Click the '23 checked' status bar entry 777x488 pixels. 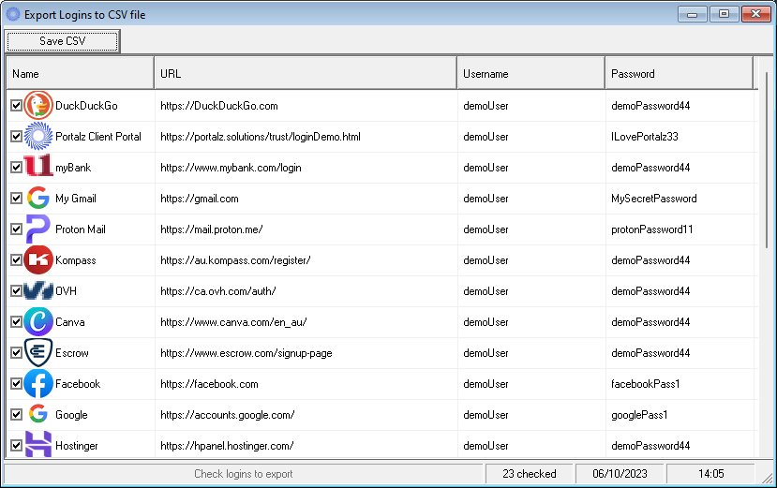[530, 474]
